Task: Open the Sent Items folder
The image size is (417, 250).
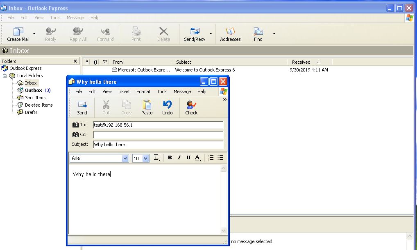Action: [x=36, y=98]
